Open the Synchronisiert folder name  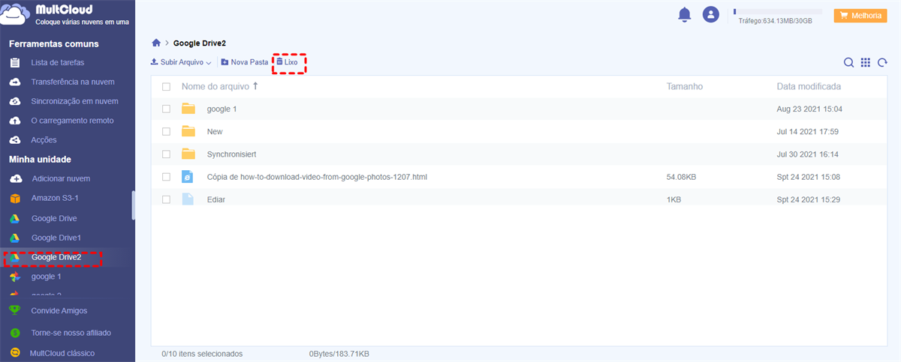click(232, 154)
